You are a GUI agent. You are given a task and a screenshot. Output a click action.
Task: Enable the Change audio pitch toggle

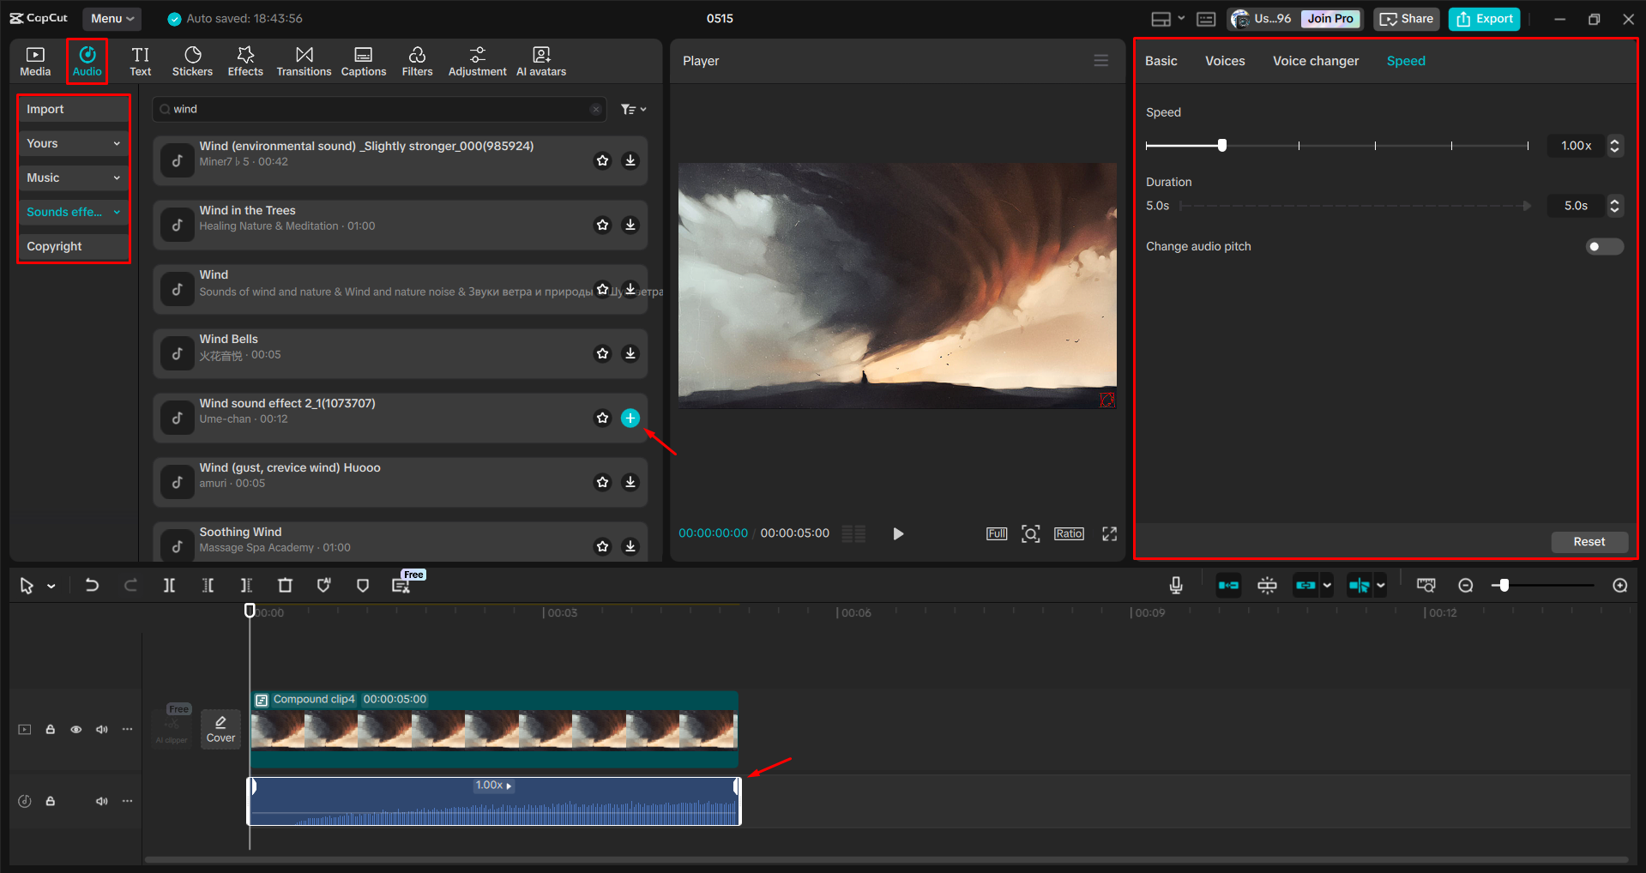point(1603,246)
